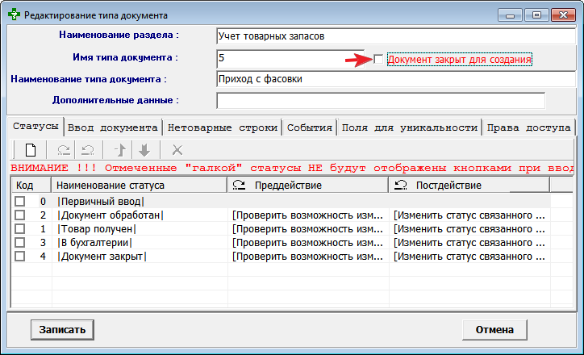Click the 'Код' column header
This screenshot has height=355, width=584.
[31, 185]
